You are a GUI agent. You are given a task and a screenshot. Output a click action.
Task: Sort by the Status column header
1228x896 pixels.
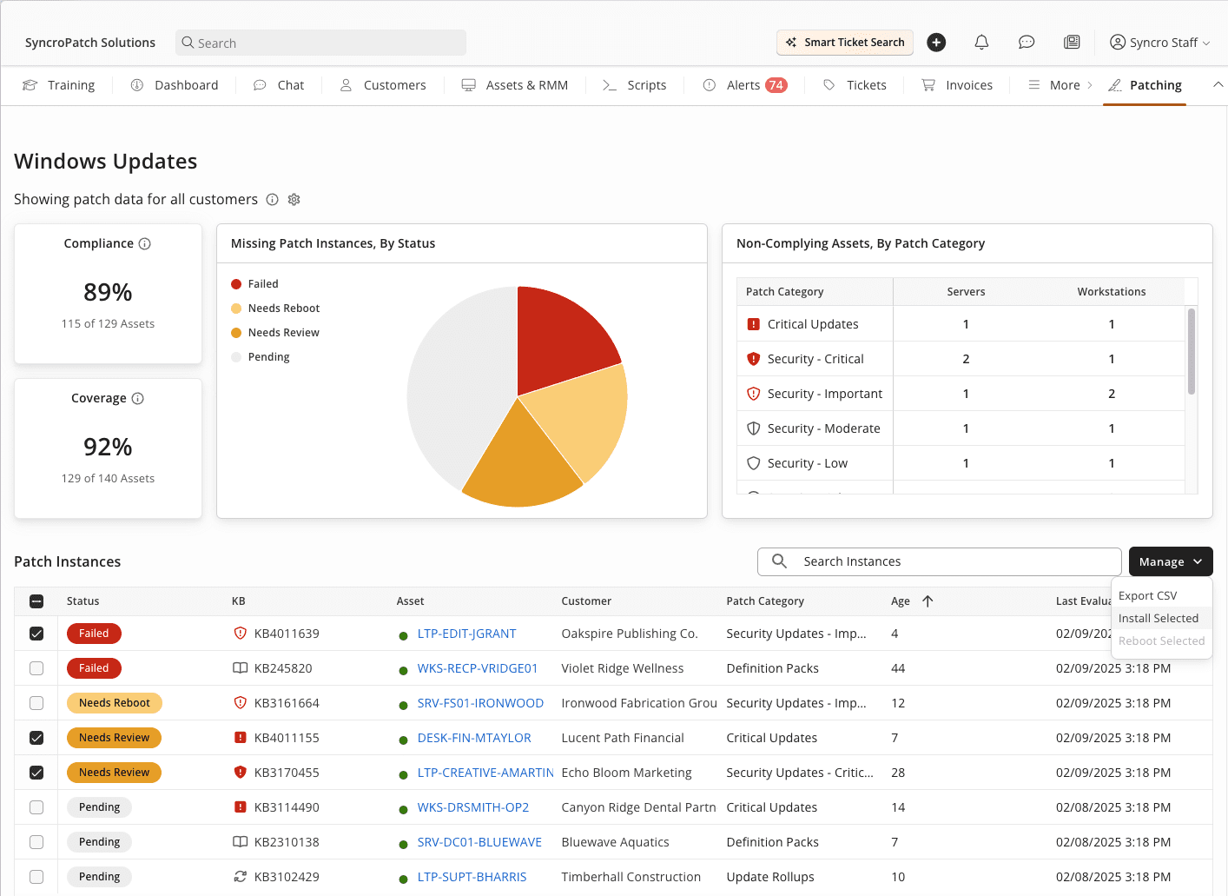83,601
